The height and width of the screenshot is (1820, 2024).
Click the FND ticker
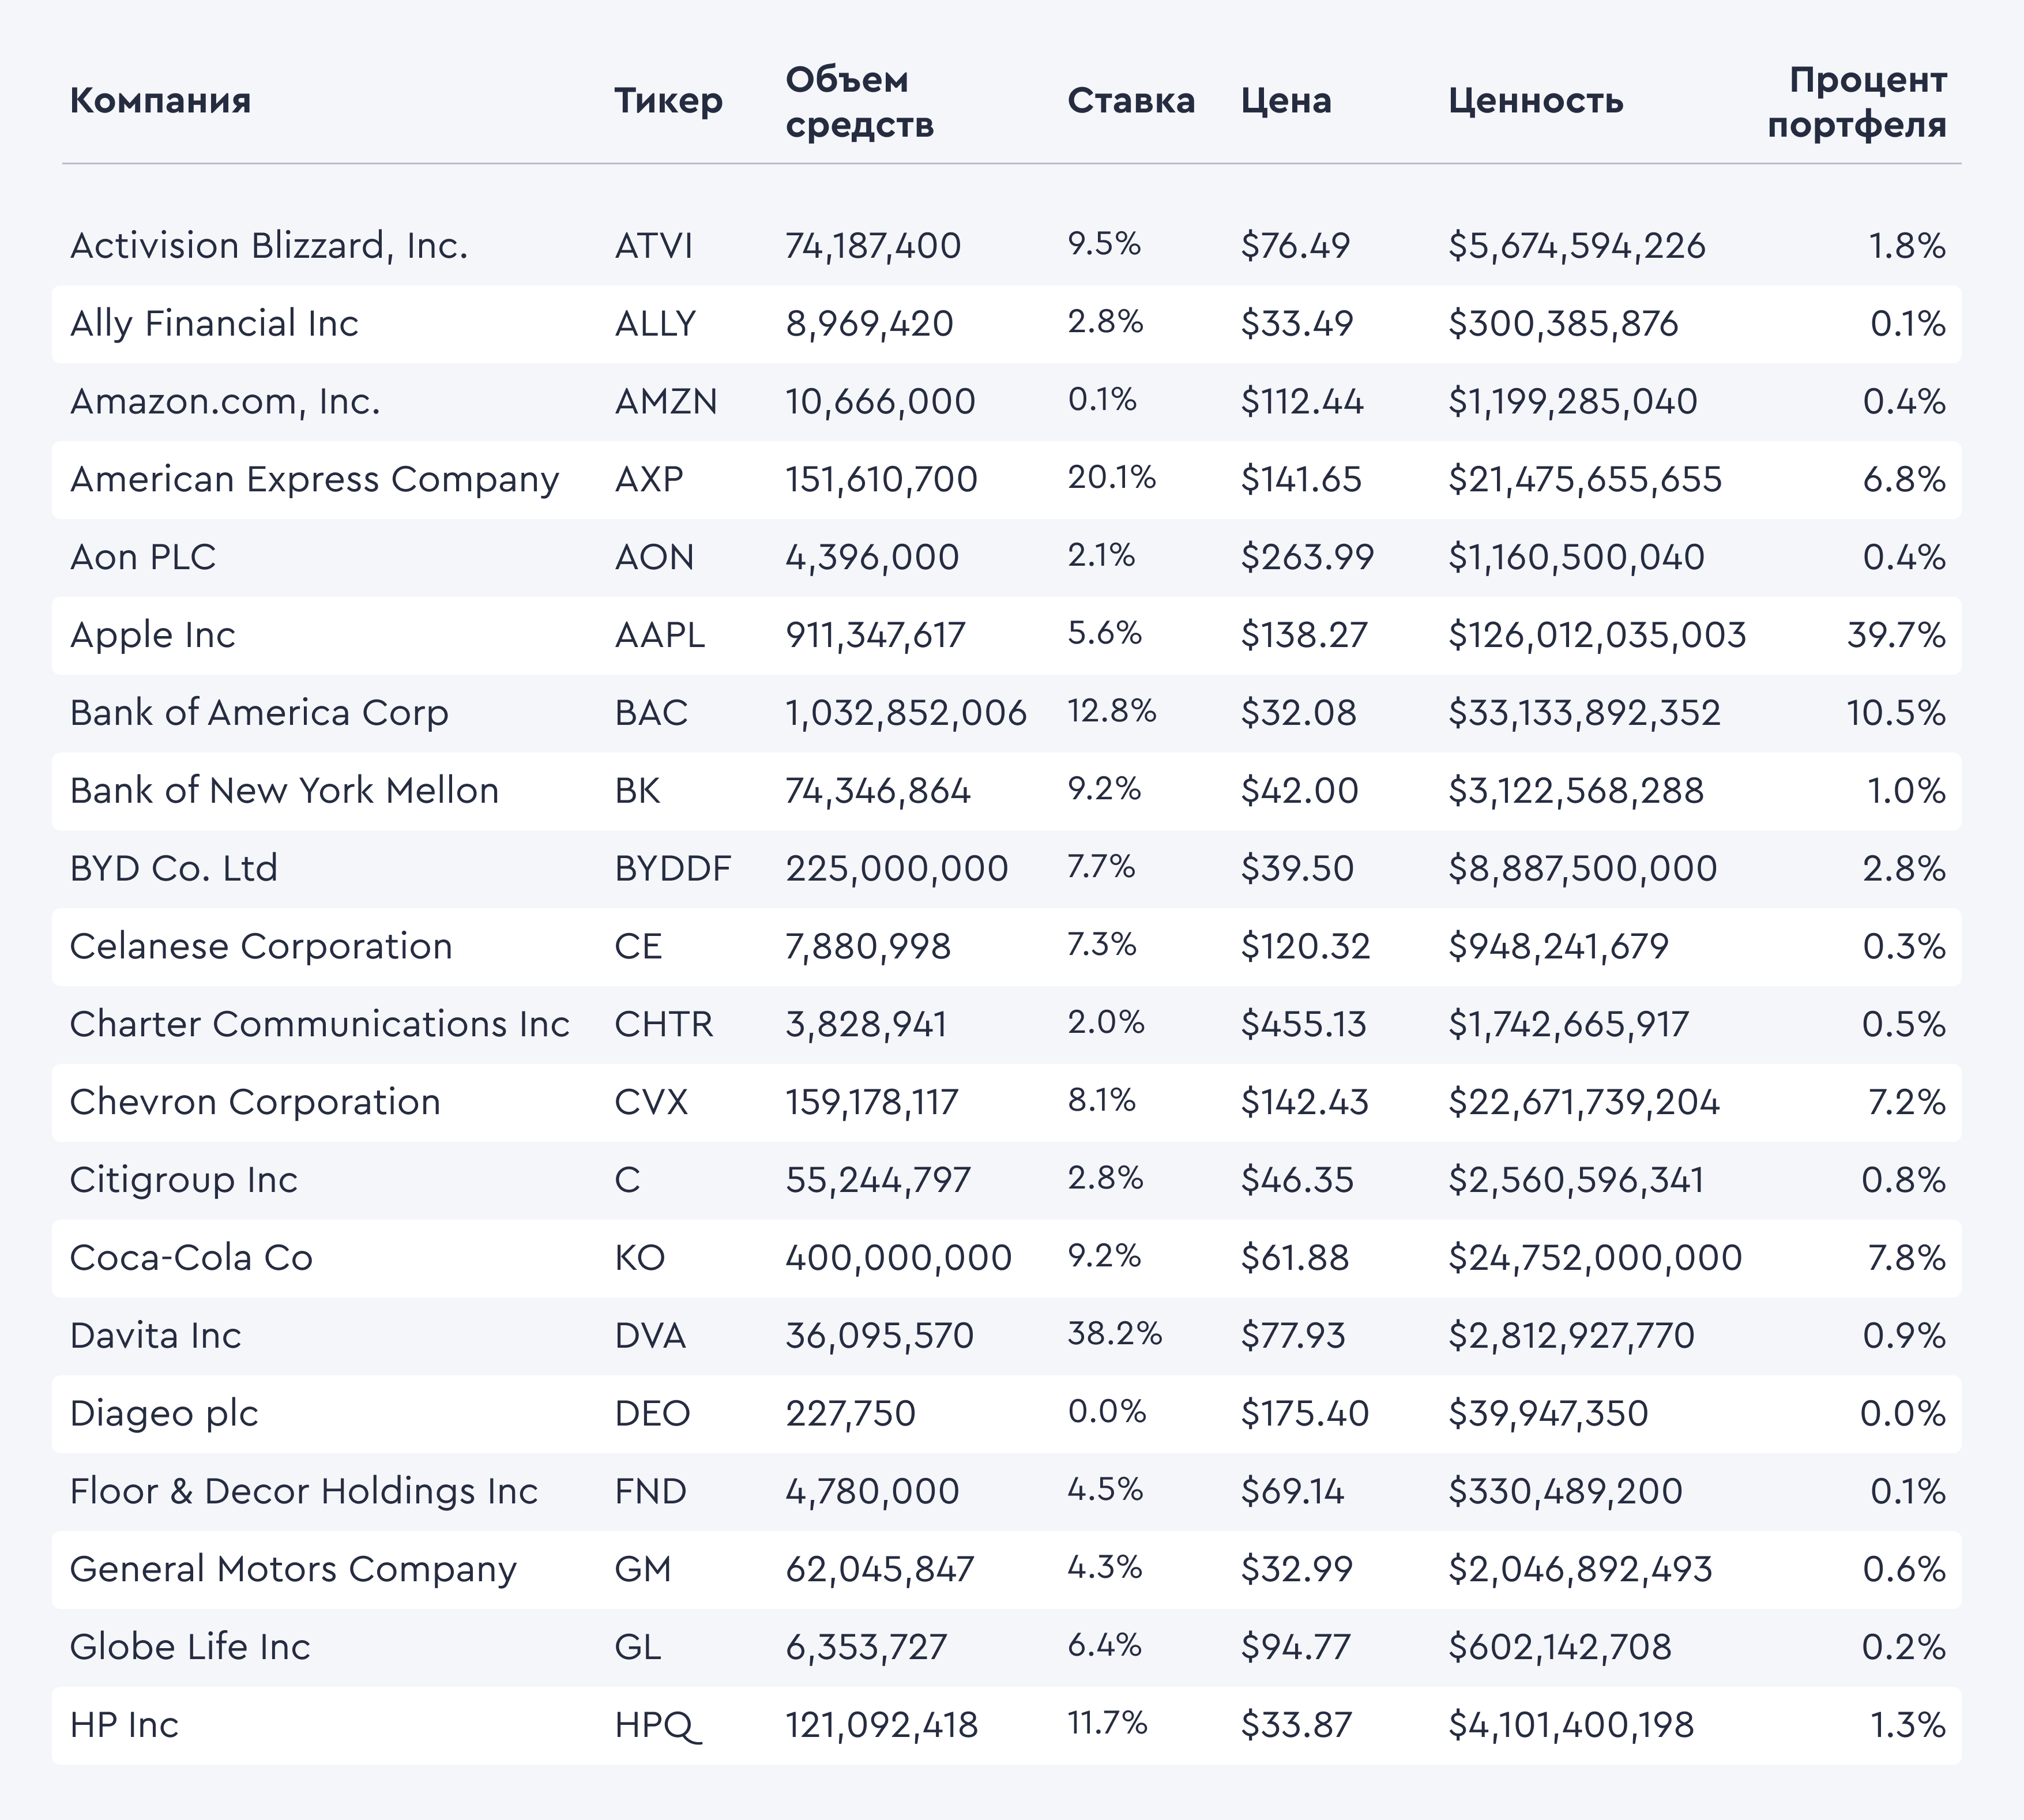650,1493
